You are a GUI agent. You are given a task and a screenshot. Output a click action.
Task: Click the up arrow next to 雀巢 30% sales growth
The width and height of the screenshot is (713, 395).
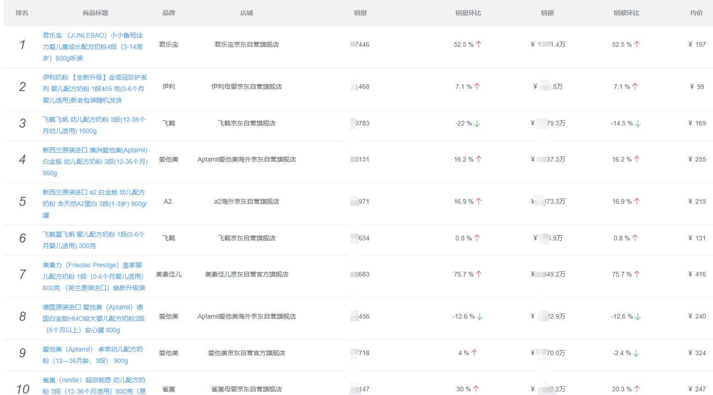pyautogui.click(x=476, y=389)
